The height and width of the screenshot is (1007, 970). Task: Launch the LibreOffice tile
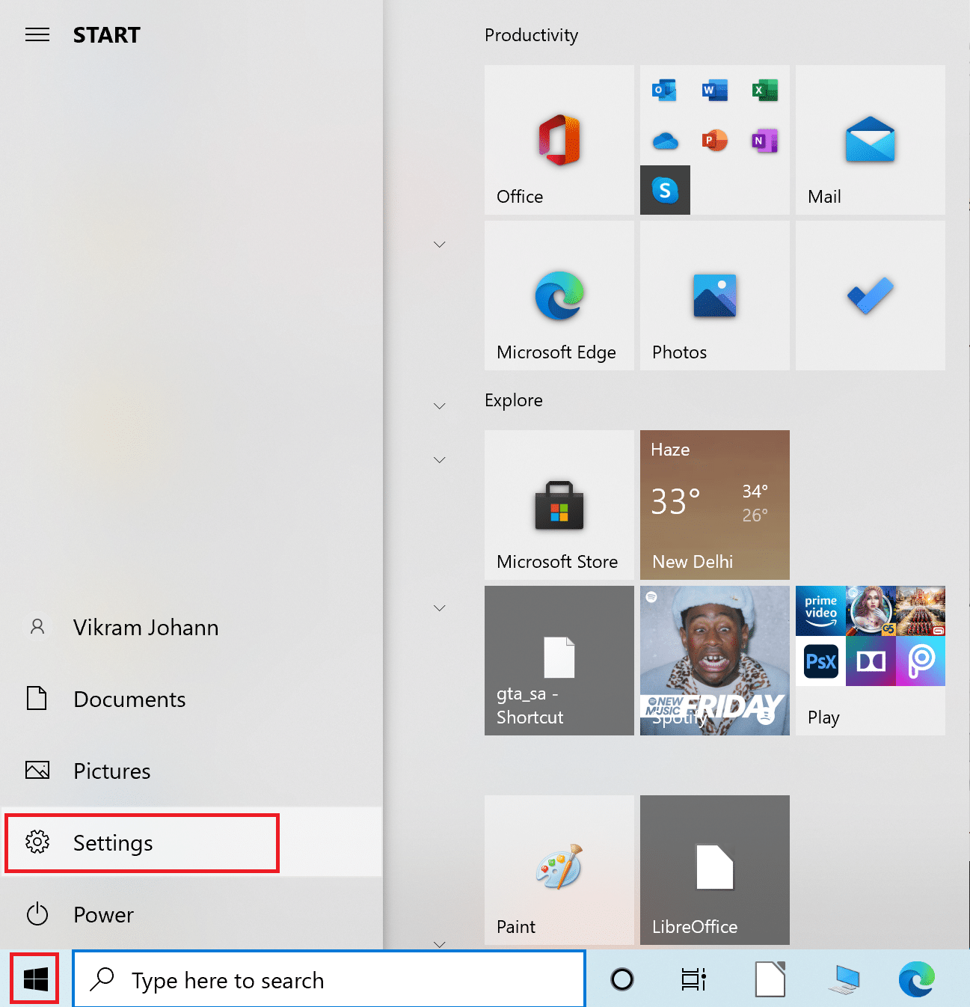coord(714,870)
